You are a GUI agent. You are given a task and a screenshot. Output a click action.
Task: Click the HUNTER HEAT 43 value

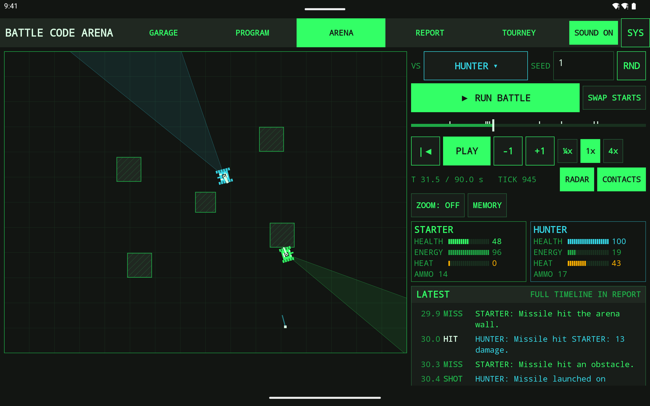(616, 263)
